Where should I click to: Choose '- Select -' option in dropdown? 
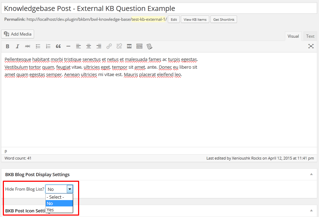[59, 197]
